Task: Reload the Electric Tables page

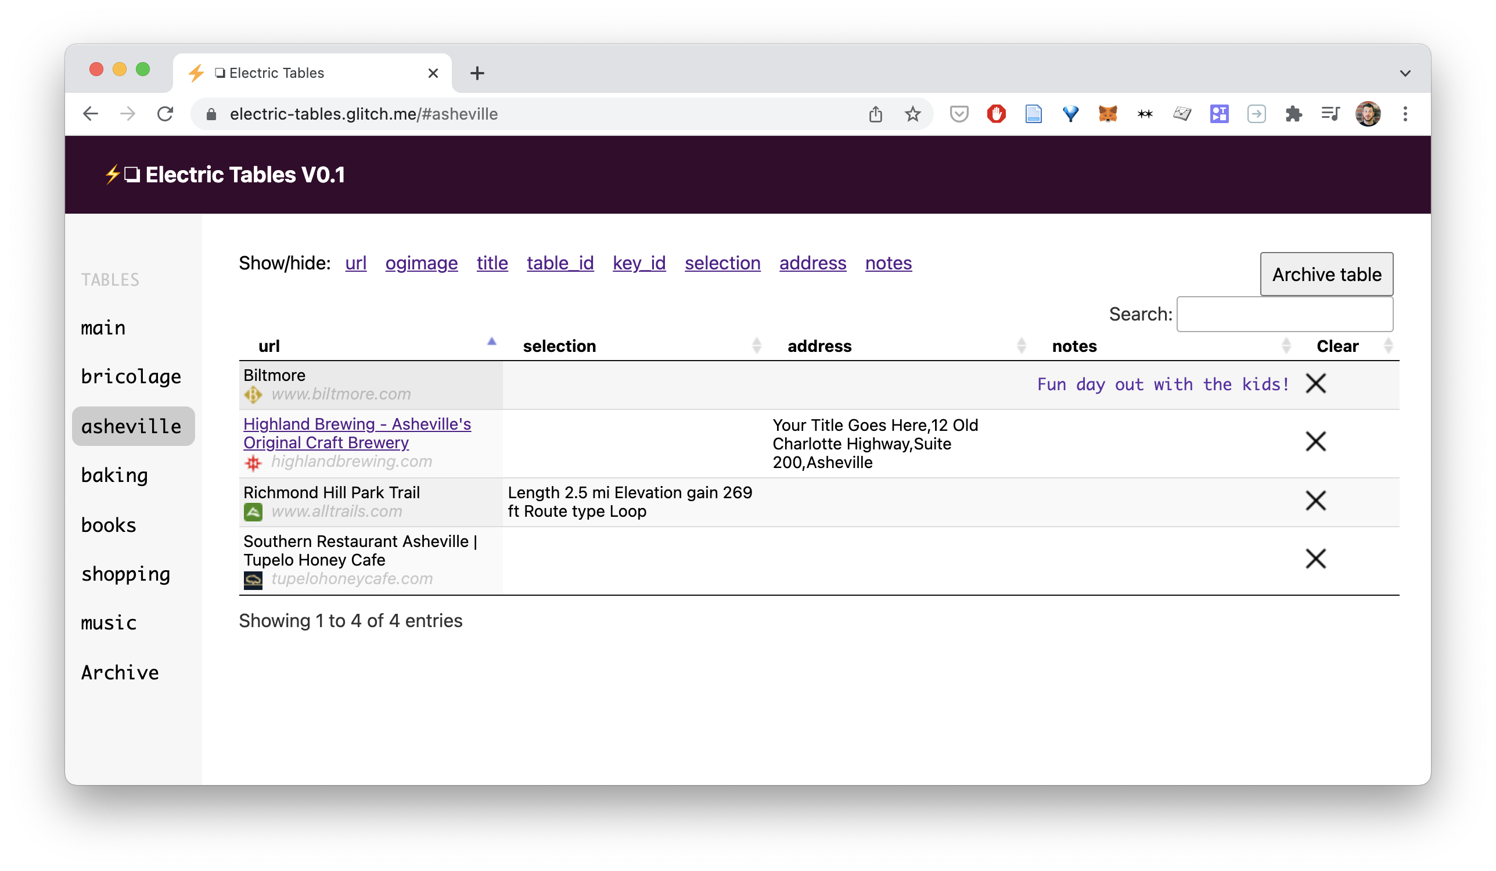Action: [x=165, y=114]
